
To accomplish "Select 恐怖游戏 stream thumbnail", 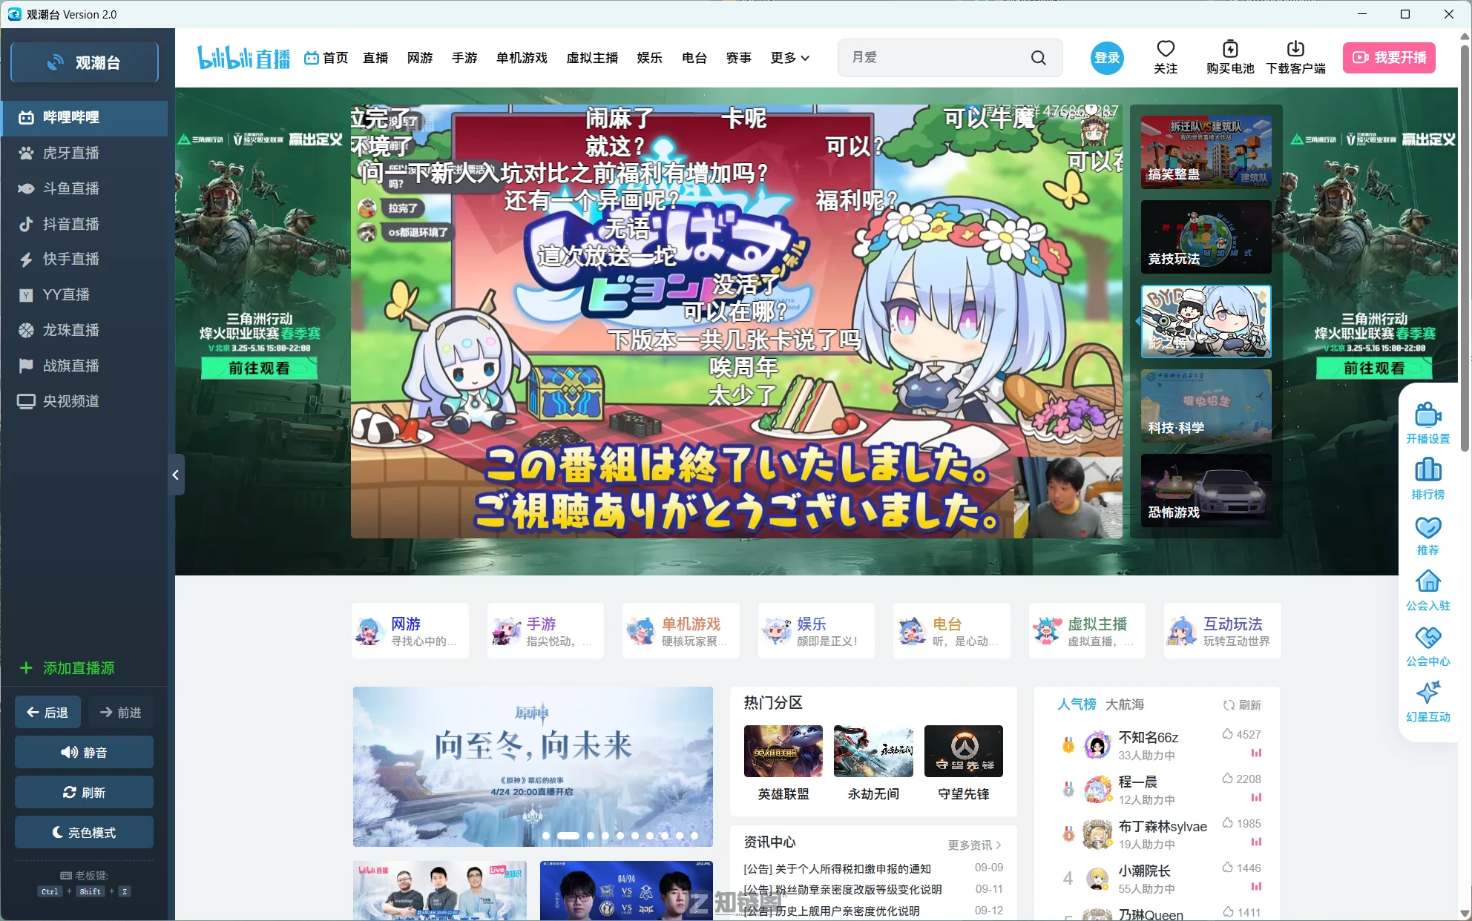I will 1206,490.
